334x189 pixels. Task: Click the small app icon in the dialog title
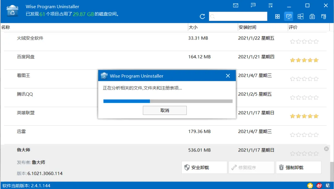(x=104, y=76)
